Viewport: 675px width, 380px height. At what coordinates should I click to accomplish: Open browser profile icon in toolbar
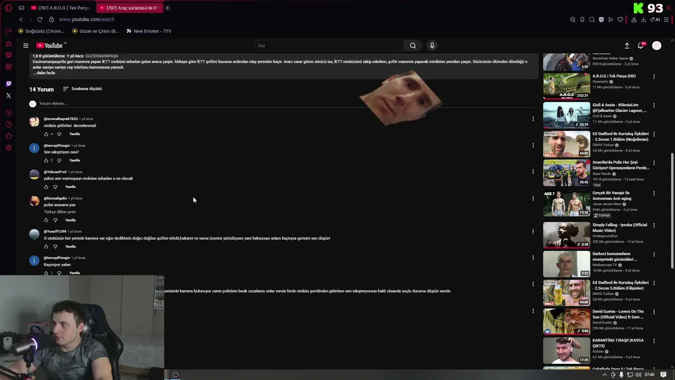pos(634,20)
